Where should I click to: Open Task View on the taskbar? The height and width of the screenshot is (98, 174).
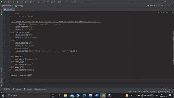[x=59, y=96]
